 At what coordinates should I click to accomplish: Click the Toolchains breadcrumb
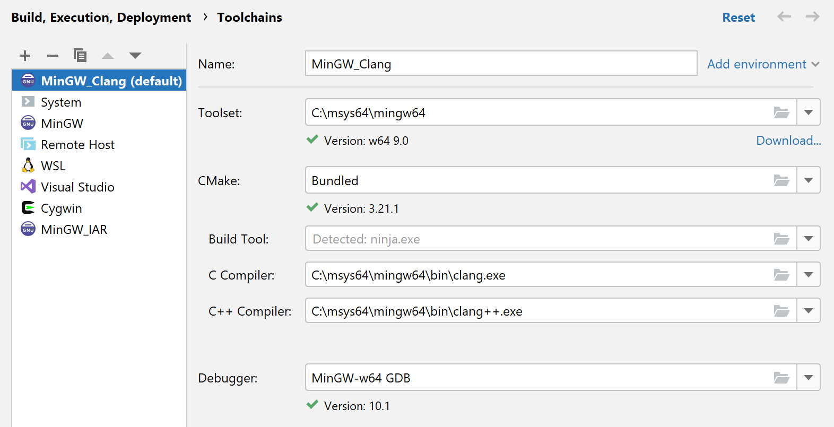[x=249, y=17]
